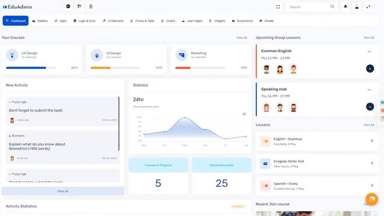This screenshot has height=216, width=384.
Task: Open the round chat bubble icon in header
Action: pos(68,7)
